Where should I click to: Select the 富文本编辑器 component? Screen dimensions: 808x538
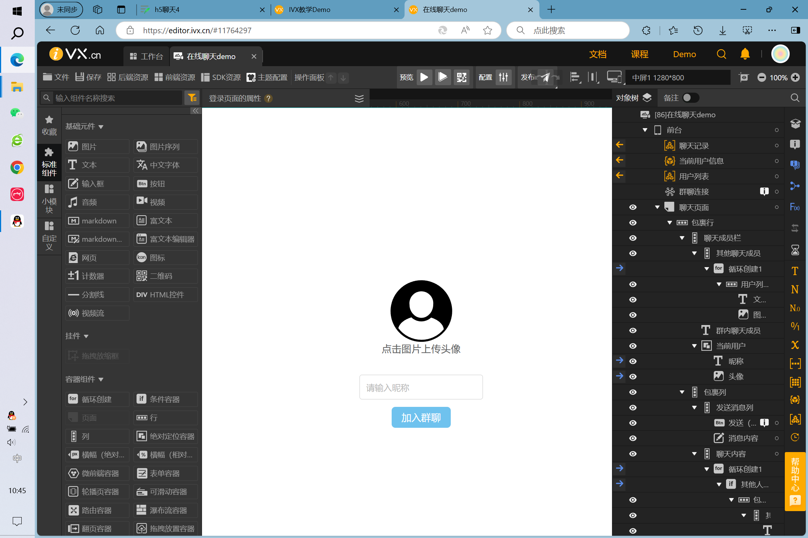[x=165, y=239]
